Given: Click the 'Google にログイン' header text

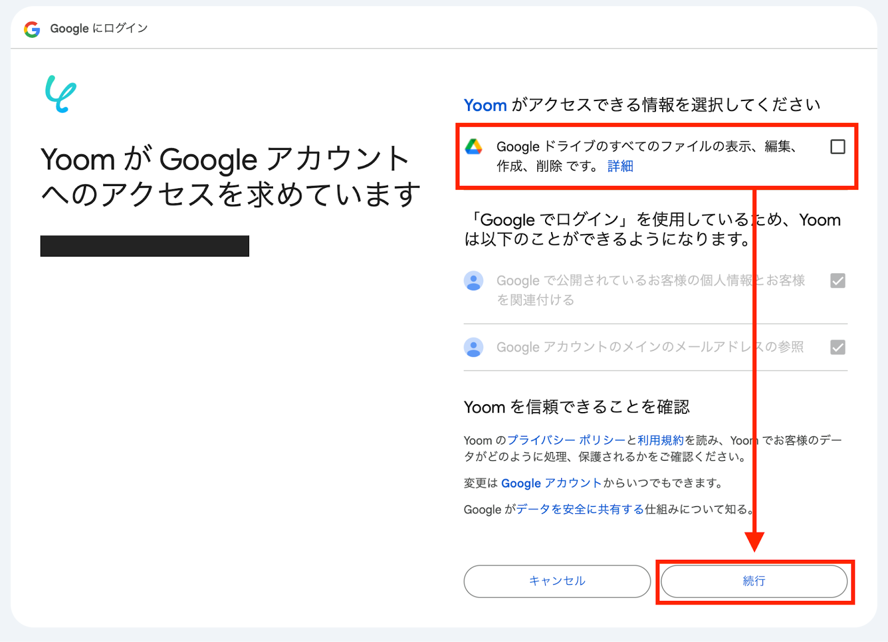Looking at the screenshot, I should [x=99, y=28].
